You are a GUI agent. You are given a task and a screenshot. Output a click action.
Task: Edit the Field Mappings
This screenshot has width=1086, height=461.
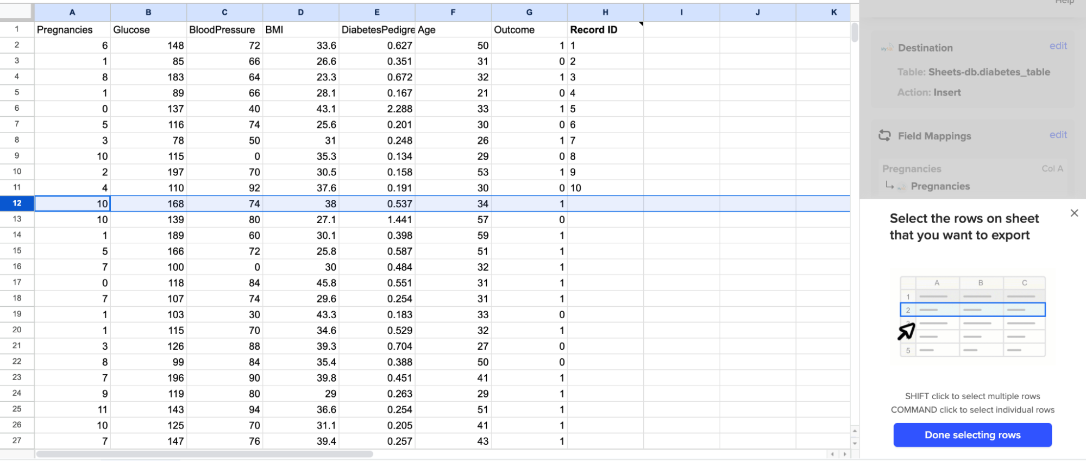pos(1058,135)
